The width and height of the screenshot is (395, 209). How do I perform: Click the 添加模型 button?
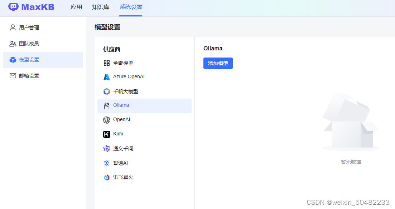click(x=218, y=63)
